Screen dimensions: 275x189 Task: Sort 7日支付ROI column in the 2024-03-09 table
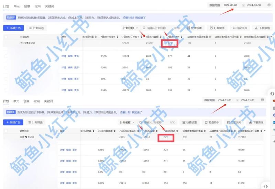(x=177, y=131)
